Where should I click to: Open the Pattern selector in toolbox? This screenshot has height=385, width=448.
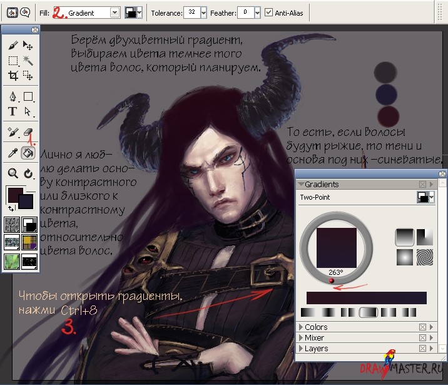[x=12, y=242]
